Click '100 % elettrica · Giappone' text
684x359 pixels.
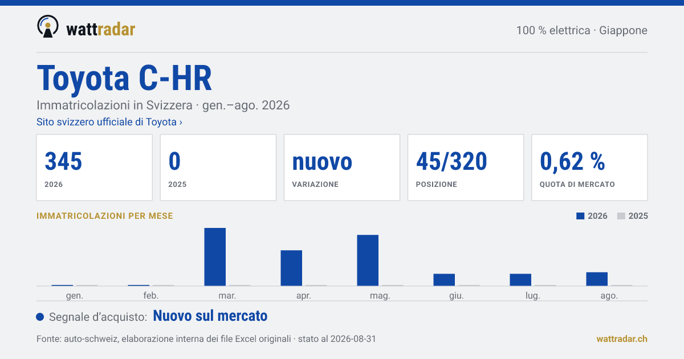coord(582,30)
